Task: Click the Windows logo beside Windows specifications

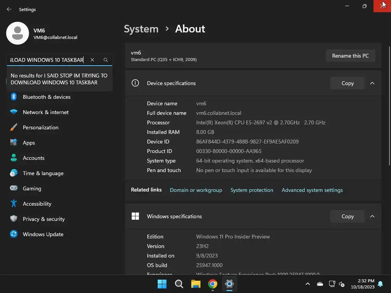Action: pos(135,216)
